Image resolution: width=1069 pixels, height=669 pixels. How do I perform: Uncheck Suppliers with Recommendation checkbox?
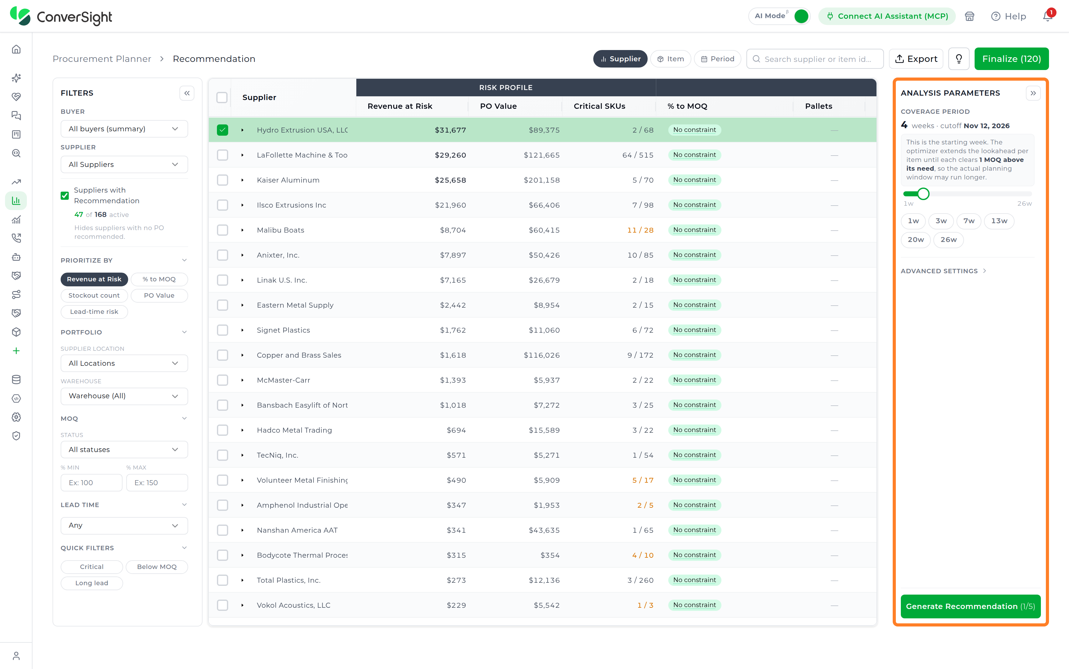[x=65, y=195]
